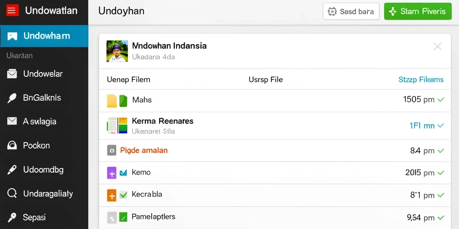Click the green Starn Piveris button

click(x=418, y=12)
